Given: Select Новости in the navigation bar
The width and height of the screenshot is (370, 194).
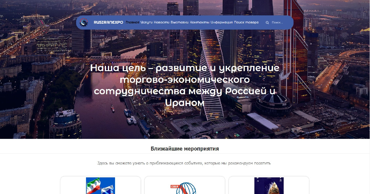Looking at the screenshot, I should 162,22.
